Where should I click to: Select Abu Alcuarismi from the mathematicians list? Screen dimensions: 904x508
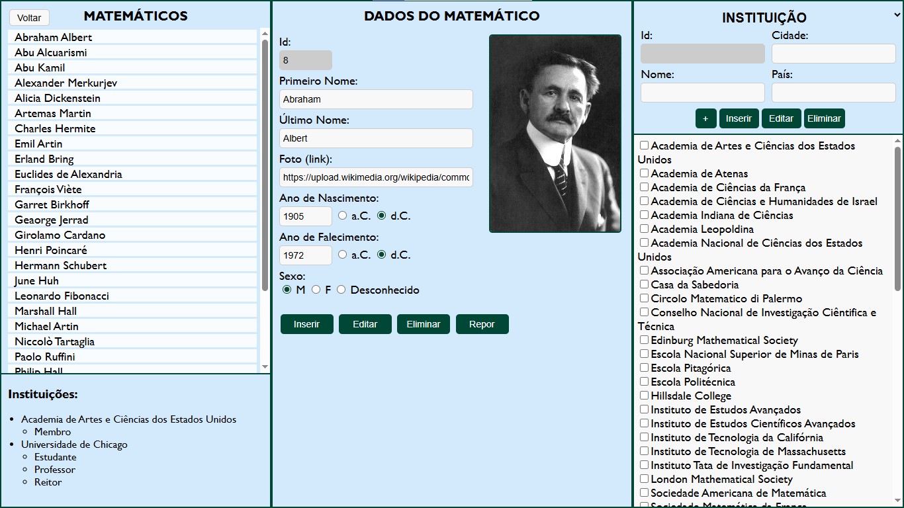pyautogui.click(x=132, y=52)
